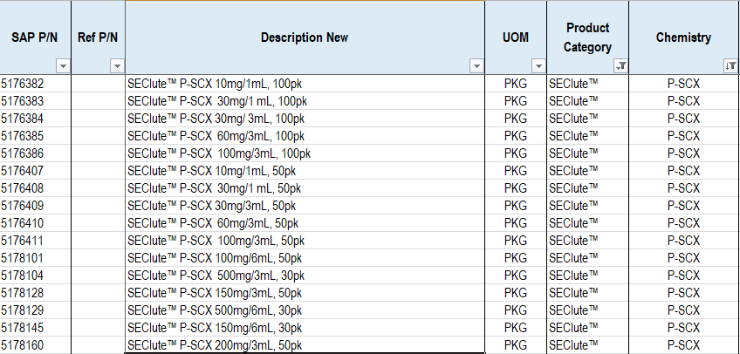The image size is (740, 354).
Task: Select the Chemistry header cell
Action: pos(684,37)
